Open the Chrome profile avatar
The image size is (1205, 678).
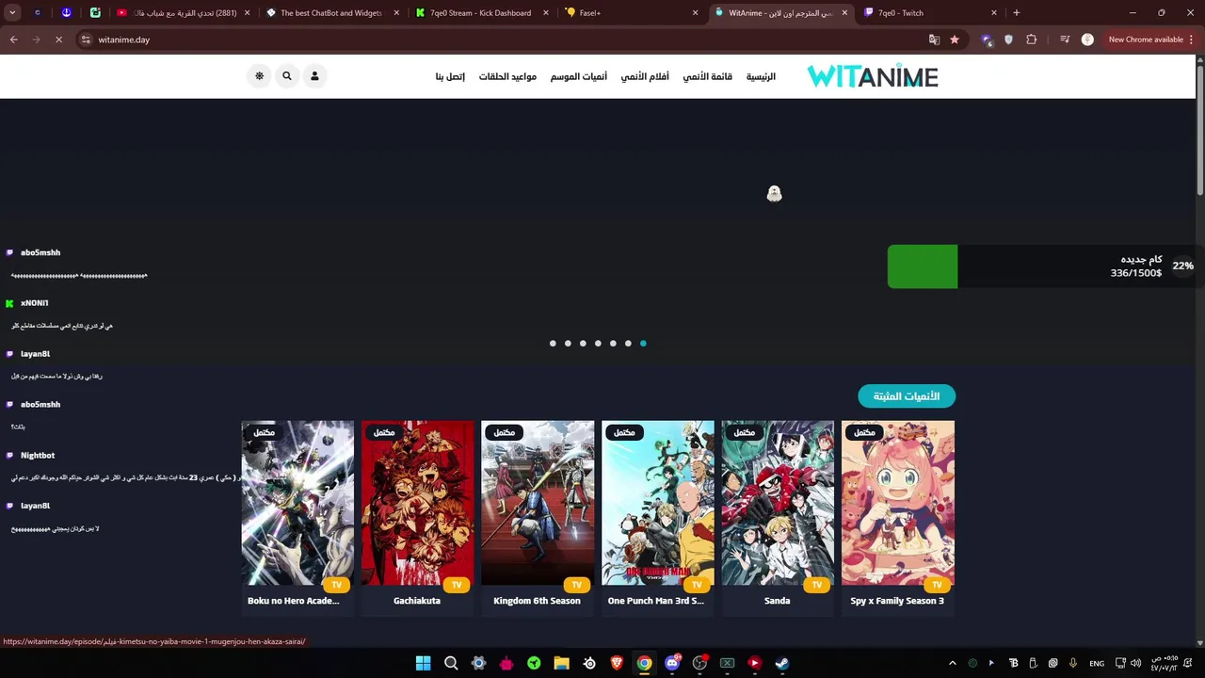tap(1087, 40)
